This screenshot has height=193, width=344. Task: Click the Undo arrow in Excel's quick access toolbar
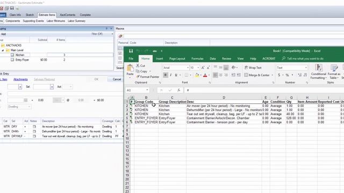point(138,51)
